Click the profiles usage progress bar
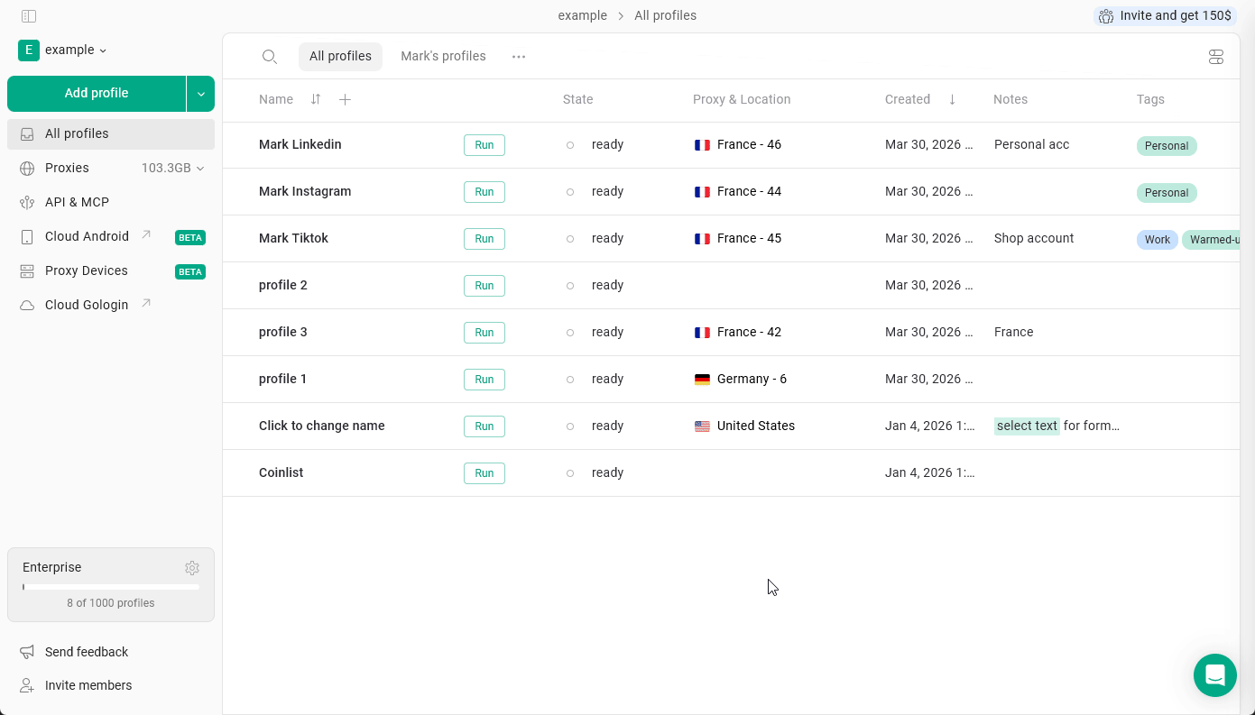 point(111,587)
